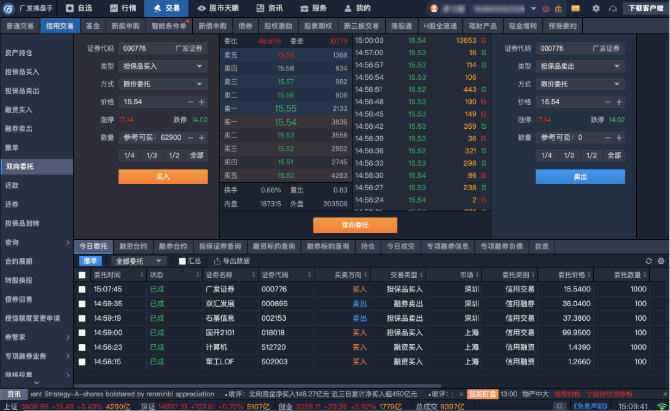This screenshot has height=411, width=670.
Task: Click 导出数据 export button
Action: click(x=232, y=261)
